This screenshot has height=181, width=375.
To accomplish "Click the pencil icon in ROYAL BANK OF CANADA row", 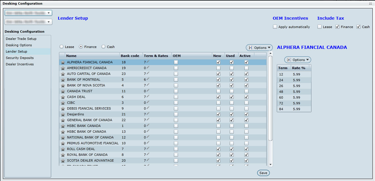I will tap(148, 154).
